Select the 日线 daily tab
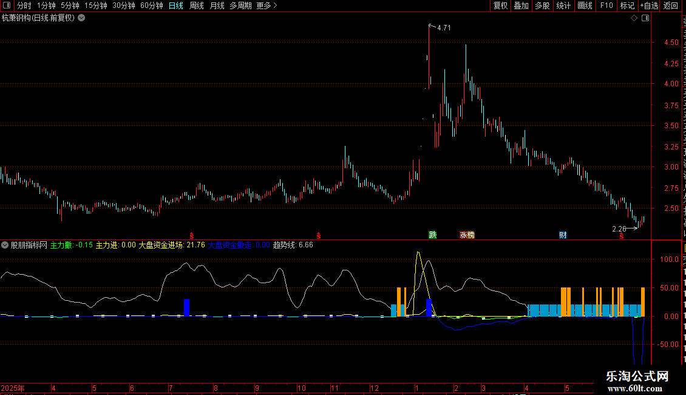Image resolution: width=686 pixels, height=395 pixels. point(176,5)
